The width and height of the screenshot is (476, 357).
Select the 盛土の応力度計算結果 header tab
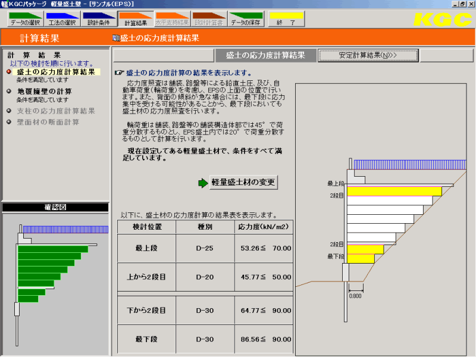click(x=265, y=56)
